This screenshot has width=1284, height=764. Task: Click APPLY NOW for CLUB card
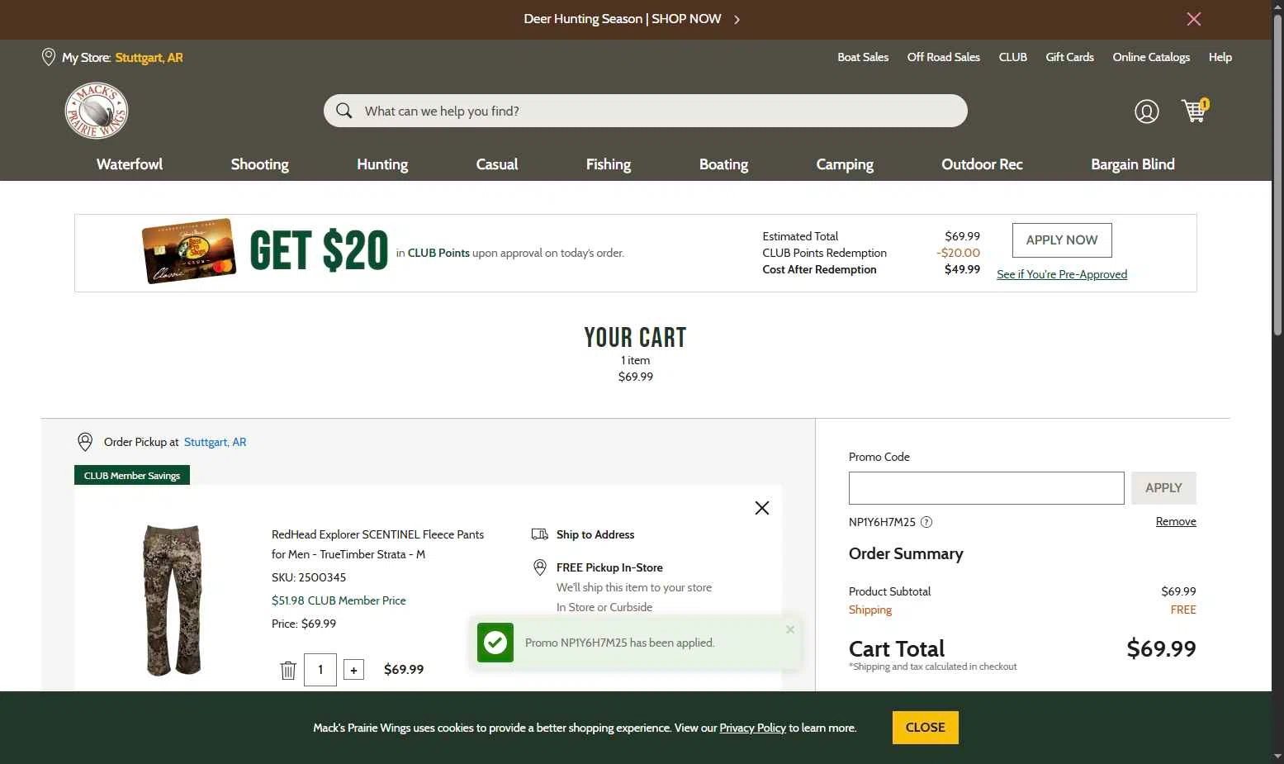click(x=1062, y=240)
